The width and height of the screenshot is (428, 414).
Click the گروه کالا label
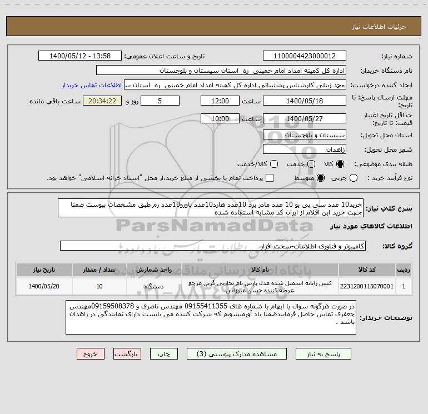coord(397,246)
